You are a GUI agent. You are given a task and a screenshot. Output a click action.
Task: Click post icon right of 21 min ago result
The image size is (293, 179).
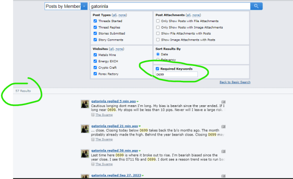click(223, 127)
